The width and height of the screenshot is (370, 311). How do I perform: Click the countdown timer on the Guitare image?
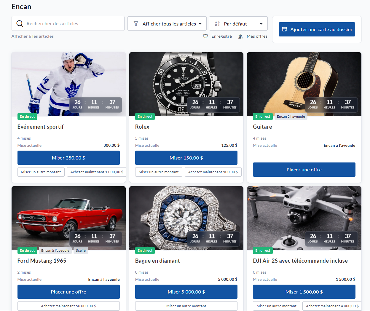[x=331, y=104]
